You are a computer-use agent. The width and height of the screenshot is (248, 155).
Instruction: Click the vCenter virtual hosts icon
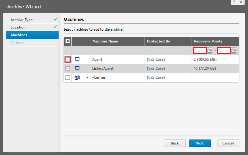(x=77, y=77)
